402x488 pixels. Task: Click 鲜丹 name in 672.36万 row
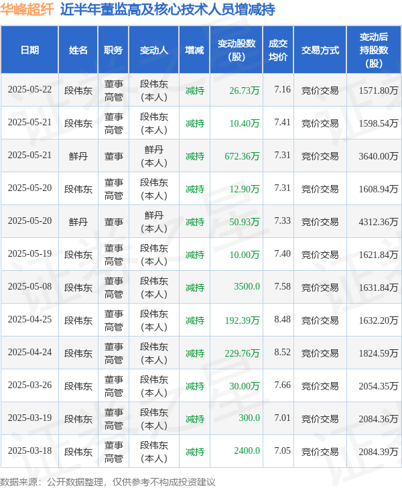click(x=78, y=156)
